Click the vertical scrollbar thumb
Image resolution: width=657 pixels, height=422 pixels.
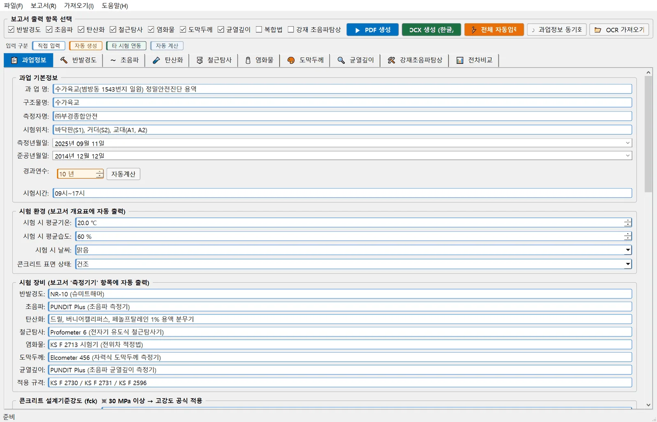[x=648, y=134]
